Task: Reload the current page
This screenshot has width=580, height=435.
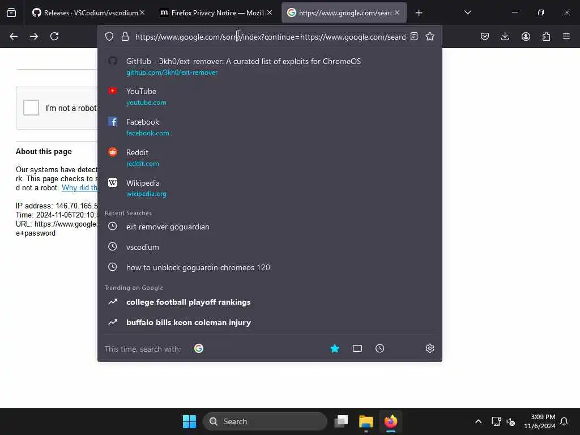Action: [54, 36]
